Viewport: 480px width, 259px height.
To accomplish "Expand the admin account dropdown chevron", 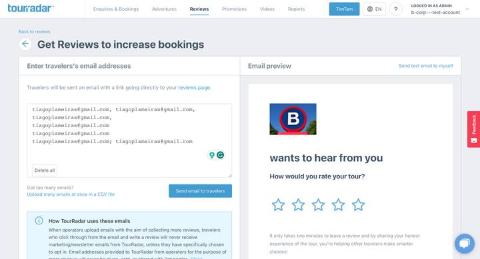I will [x=467, y=9].
